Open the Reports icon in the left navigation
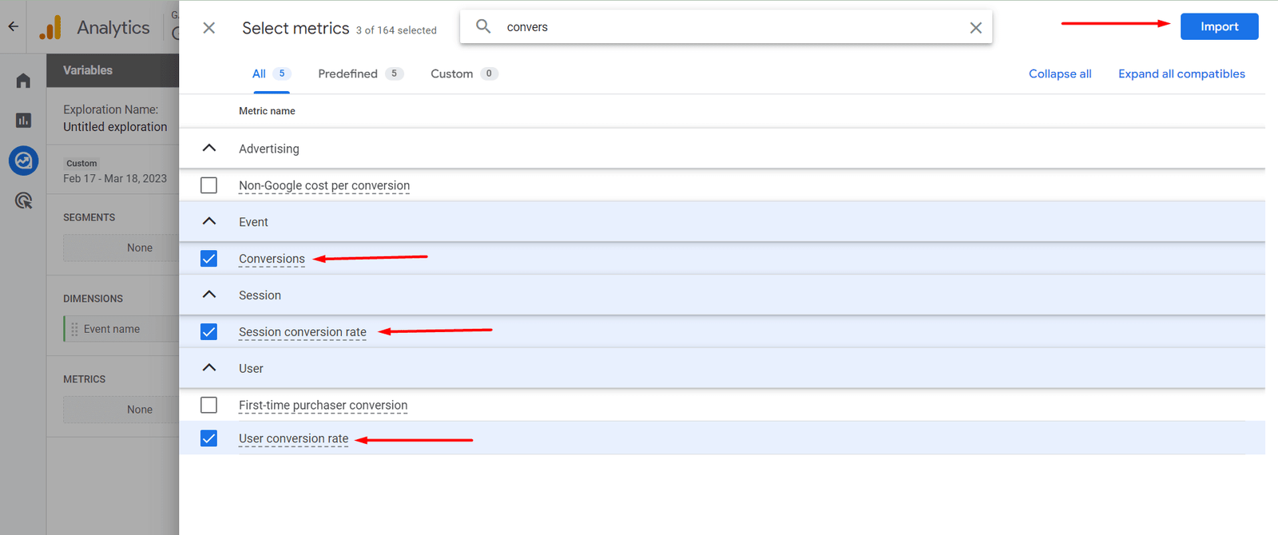1278x535 pixels. [23, 120]
